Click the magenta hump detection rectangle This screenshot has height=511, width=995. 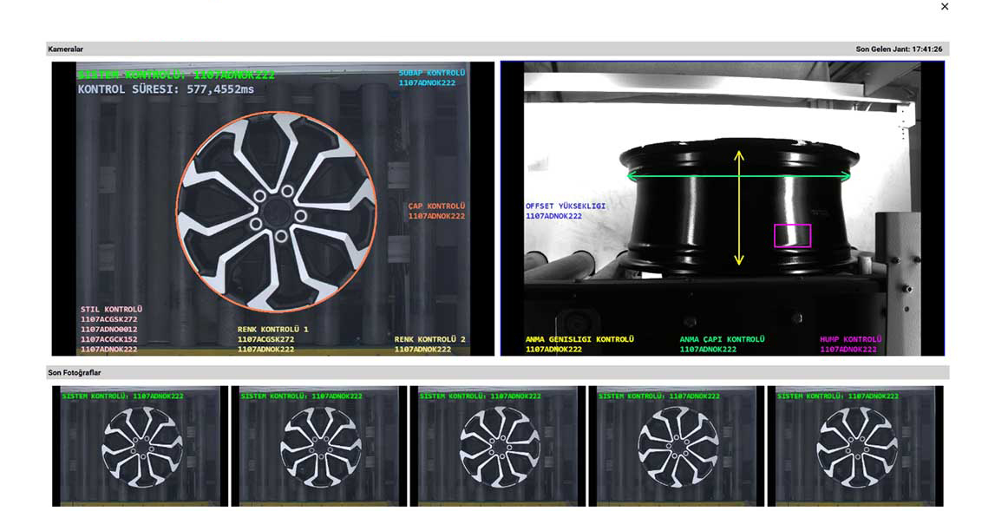792,235
